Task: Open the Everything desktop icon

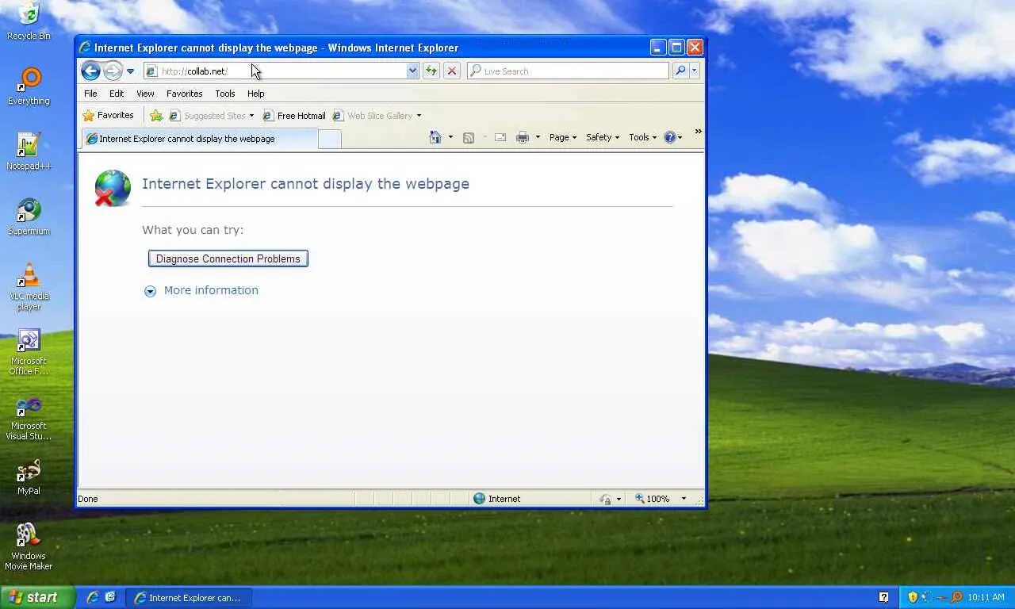Action: pos(29,86)
